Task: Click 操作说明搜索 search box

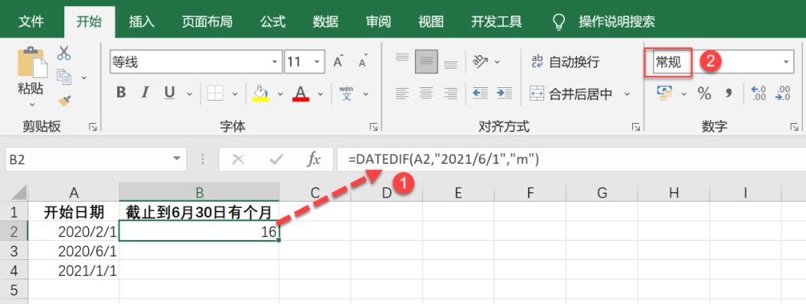Action: [x=616, y=22]
